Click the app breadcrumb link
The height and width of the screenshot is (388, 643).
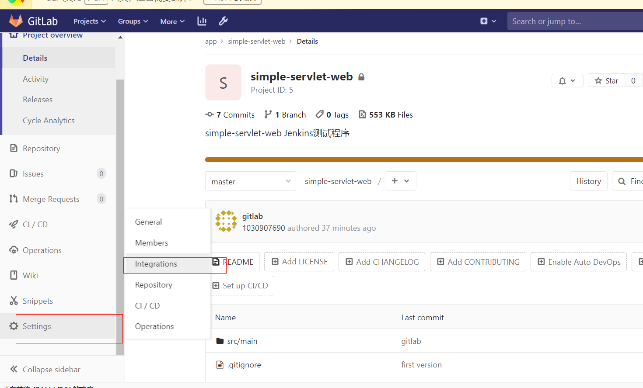coord(211,42)
